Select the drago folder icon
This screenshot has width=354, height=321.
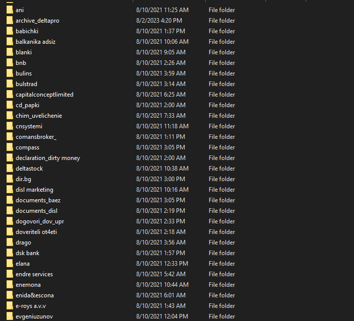pyautogui.click(x=10, y=243)
